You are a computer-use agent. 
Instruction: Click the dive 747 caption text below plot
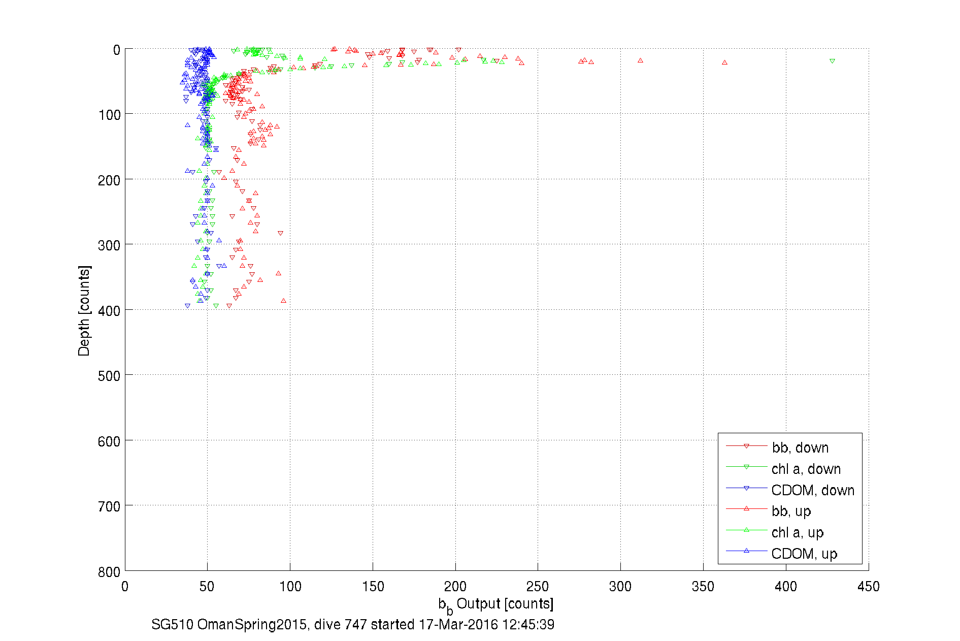[353, 624]
